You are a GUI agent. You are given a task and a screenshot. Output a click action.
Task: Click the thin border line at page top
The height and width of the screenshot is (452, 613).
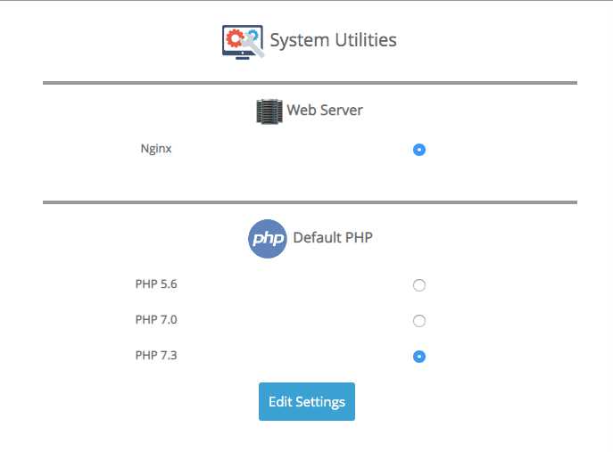[x=306, y=1]
